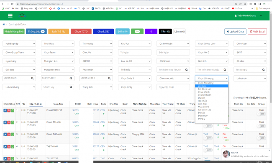Image resolution: width=272 pixels, height=163 pixels.
Task: Open Ngân hàng dropdown filter
Action: click(x=19, y=61)
